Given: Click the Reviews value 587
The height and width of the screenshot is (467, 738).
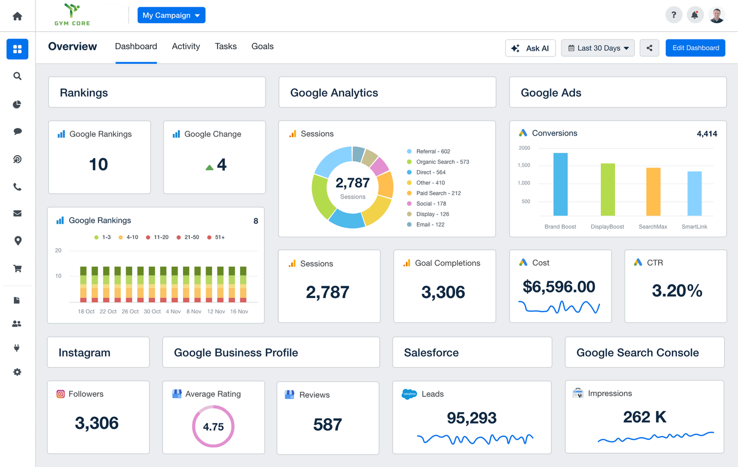Looking at the screenshot, I should coord(327,424).
